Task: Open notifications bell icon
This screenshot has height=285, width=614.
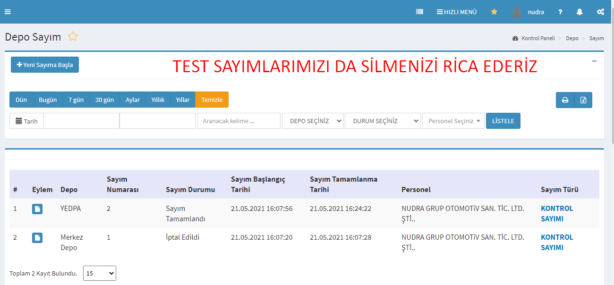Action: [580, 12]
